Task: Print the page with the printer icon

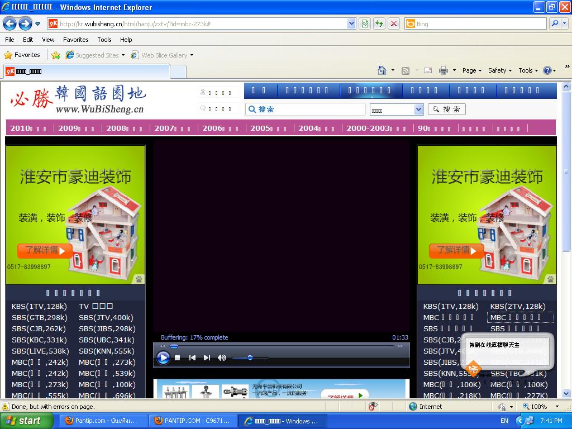Action: click(x=443, y=70)
